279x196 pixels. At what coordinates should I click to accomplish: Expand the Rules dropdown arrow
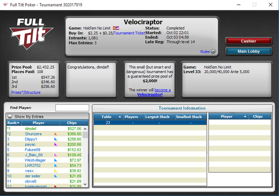tap(213, 51)
